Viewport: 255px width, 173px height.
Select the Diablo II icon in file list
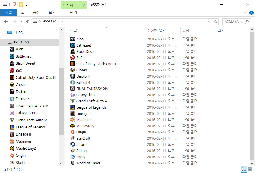73,76
